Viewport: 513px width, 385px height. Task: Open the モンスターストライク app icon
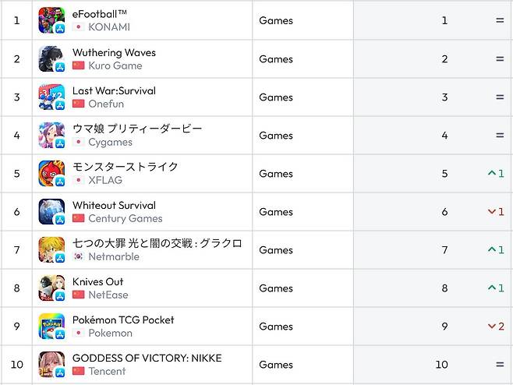pyautogui.click(x=51, y=173)
